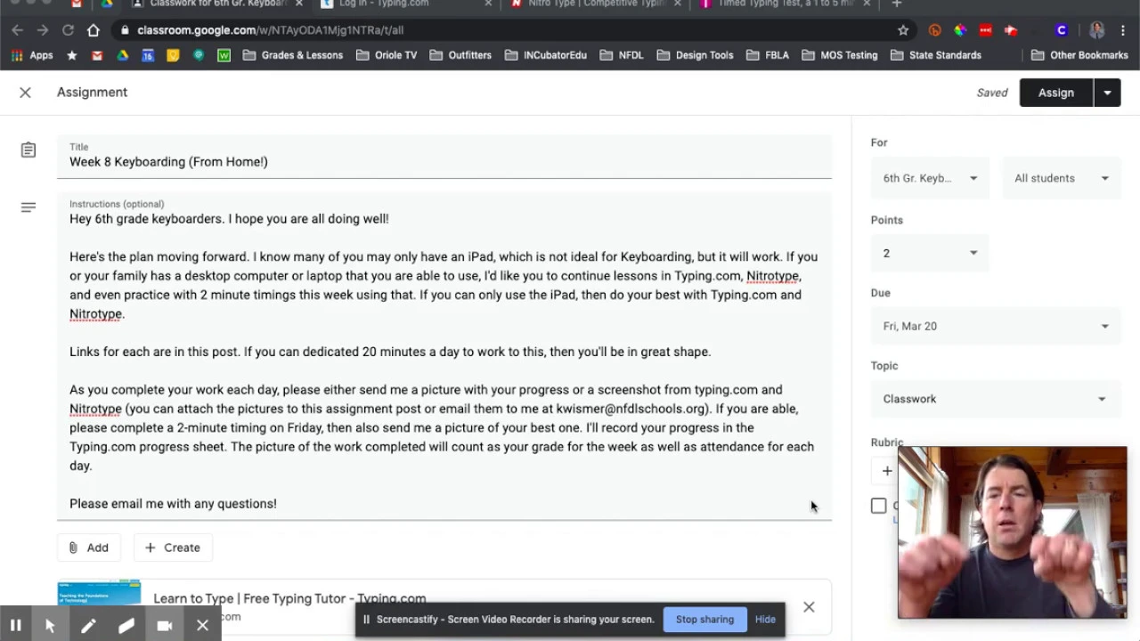Add a rubric with the plus icon
The image size is (1140, 641).
pyautogui.click(x=887, y=471)
